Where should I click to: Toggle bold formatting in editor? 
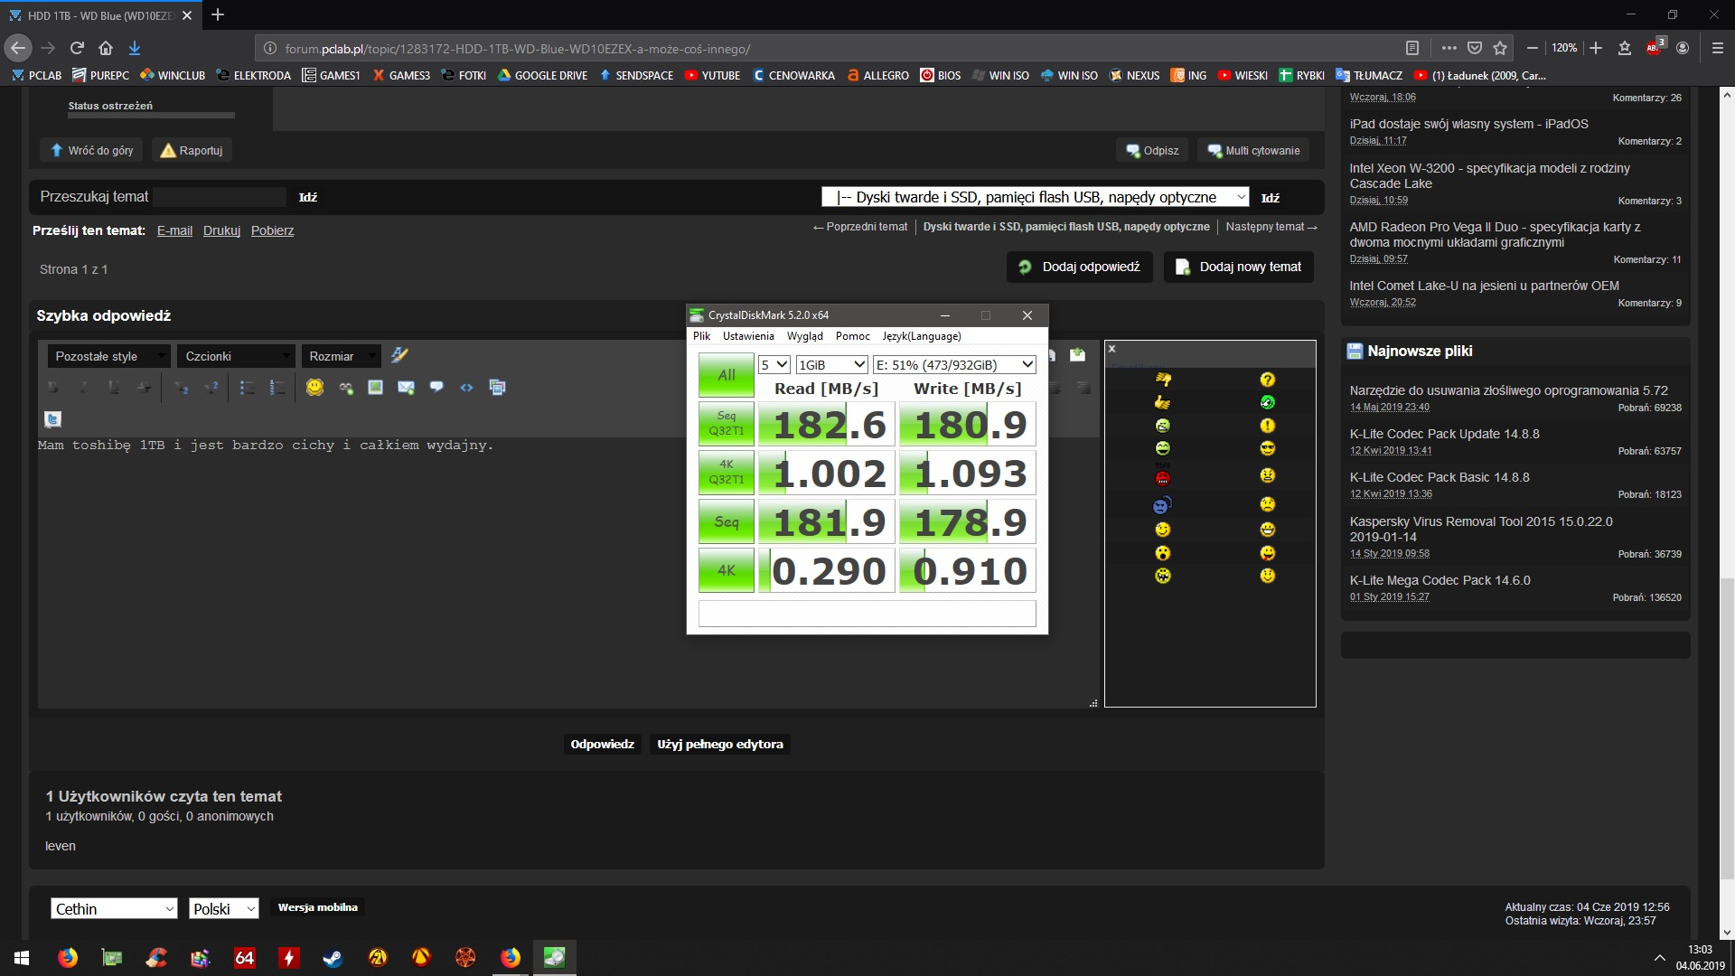point(53,388)
